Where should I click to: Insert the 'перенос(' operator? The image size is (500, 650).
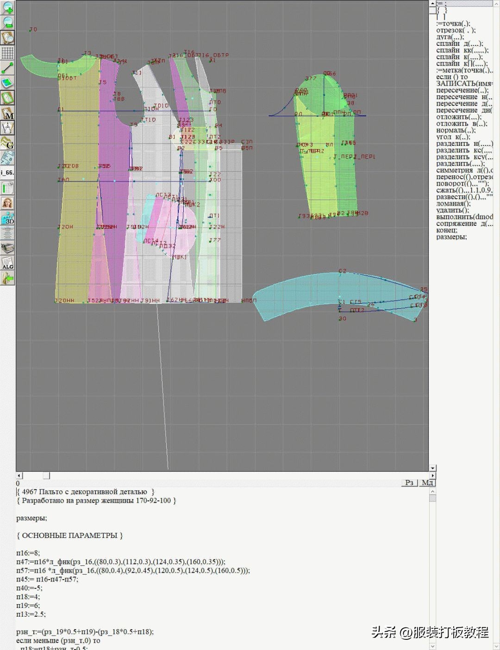(465, 177)
